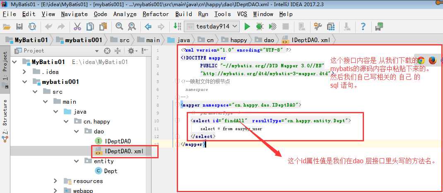Click the Replace magnifier icon

pos(132,26)
